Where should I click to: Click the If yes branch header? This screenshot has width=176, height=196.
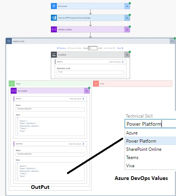pyautogui.click(x=50, y=84)
